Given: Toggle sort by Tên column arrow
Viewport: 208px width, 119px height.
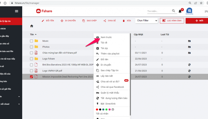Looking at the screenshot, I should click(x=36, y=34).
